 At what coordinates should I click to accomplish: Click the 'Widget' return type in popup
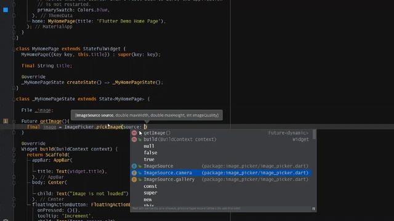[x=301, y=139]
